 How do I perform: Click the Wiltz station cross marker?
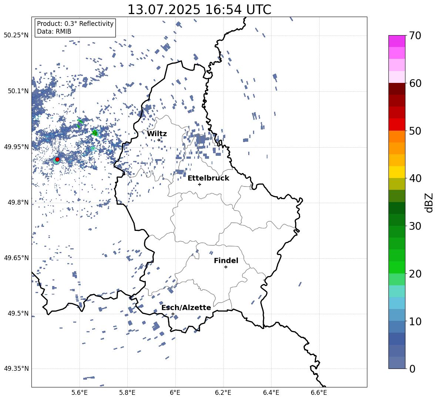159,140
